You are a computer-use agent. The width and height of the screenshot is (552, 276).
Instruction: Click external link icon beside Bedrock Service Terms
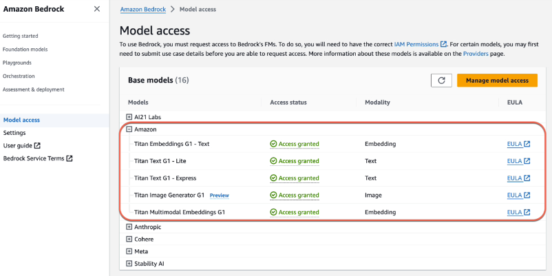click(x=70, y=158)
